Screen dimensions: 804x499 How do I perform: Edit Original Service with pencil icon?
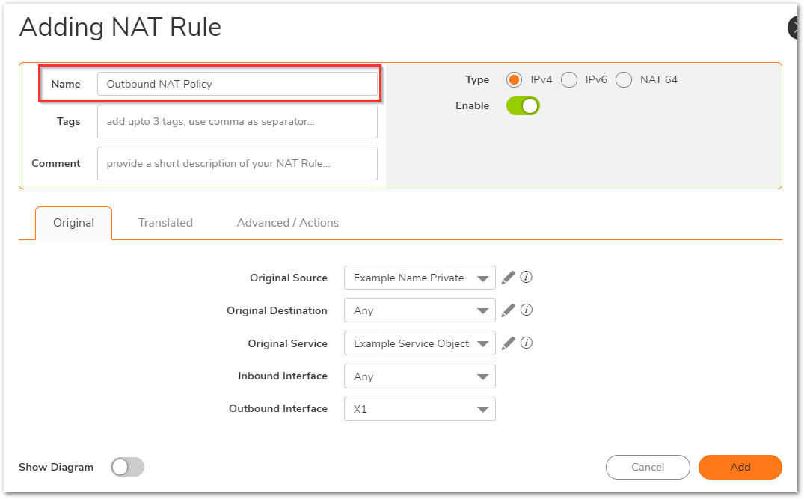(508, 343)
